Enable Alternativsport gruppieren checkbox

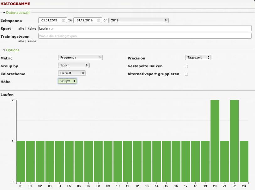coord(186,74)
